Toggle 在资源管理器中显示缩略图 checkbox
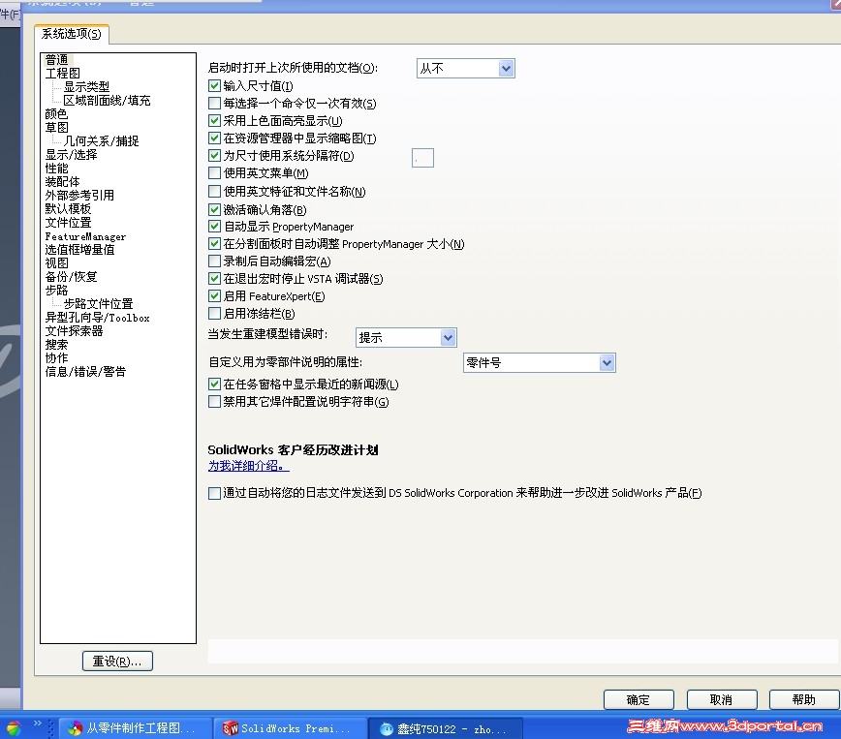Image resolution: width=841 pixels, height=739 pixels. point(214,138)
